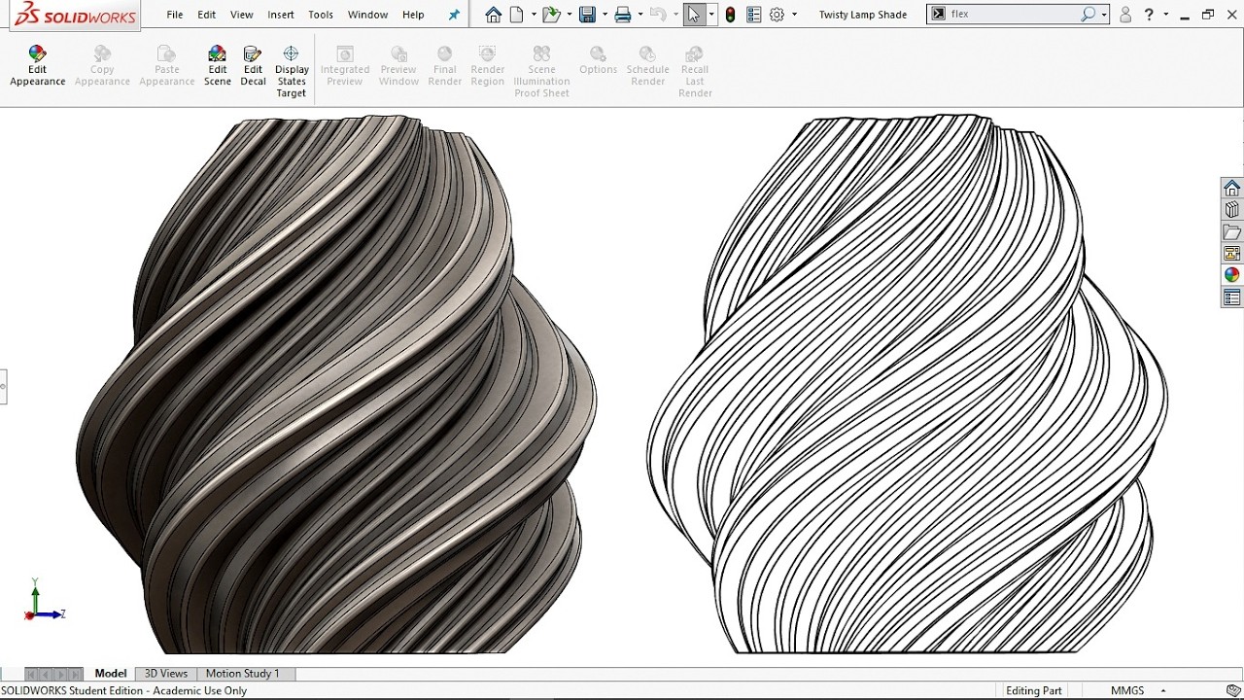Open the View menu
Viewport: 1244px width, 700px height.
pos(242,15)
